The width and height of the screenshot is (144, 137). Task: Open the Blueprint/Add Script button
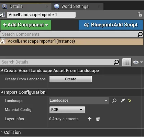coord(111,25)
